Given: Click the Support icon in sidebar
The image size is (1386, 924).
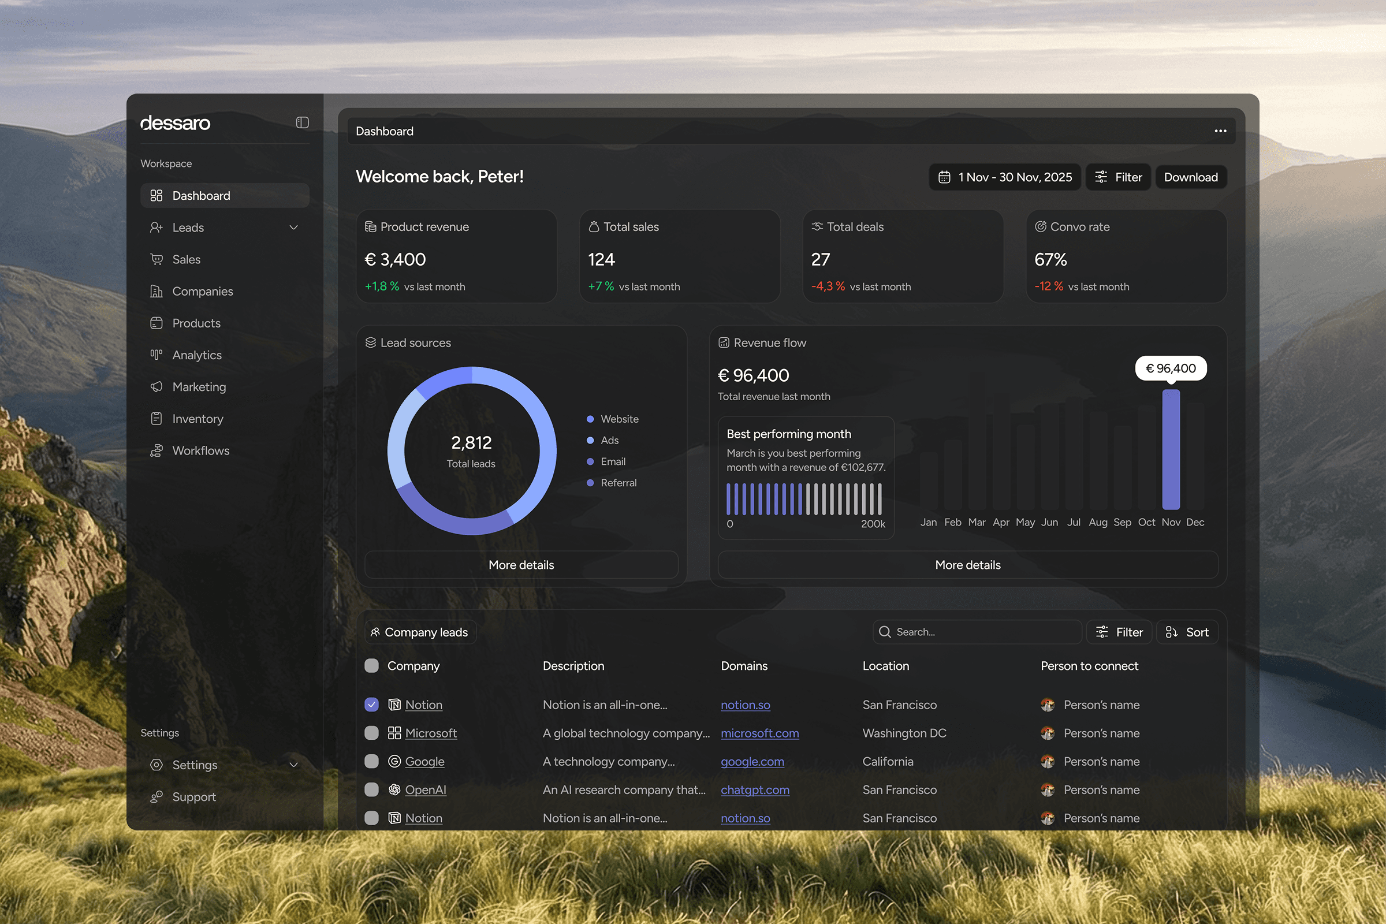Looking at the screenshot, I should pos(156,798).
